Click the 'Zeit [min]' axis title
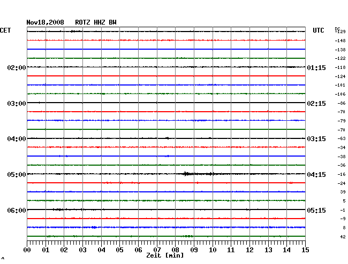 [165, 255]
